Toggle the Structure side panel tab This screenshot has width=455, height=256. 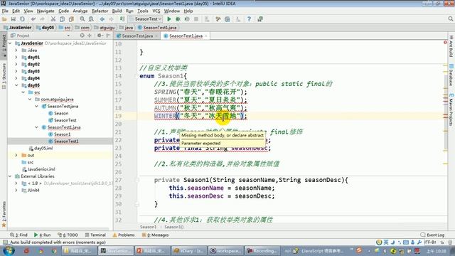click(4, 76)
